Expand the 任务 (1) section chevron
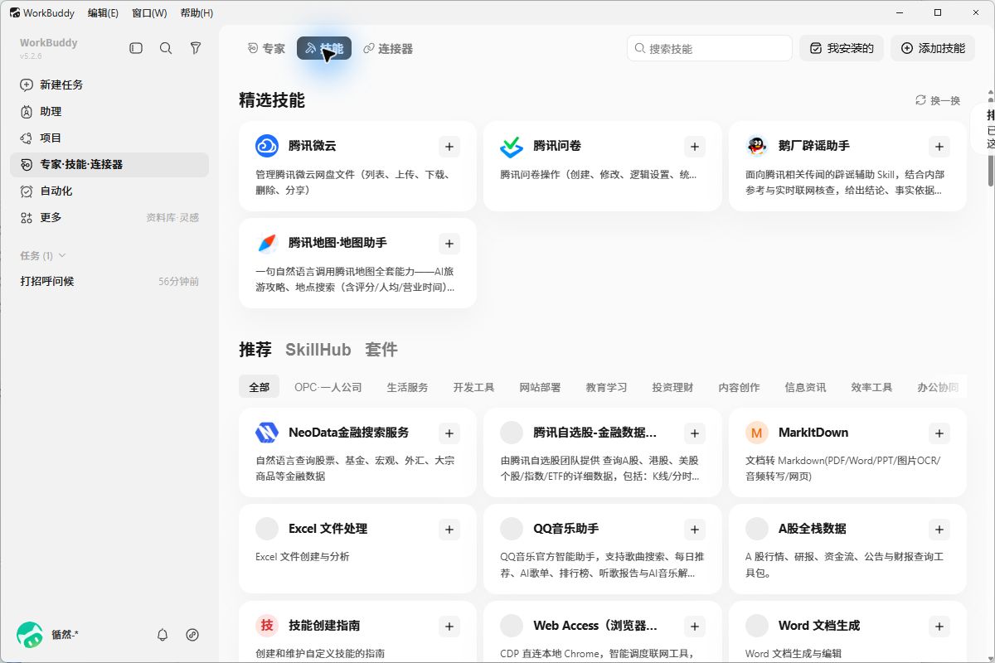The height and width of the screenshot is (663, 995). click(62, 255)
